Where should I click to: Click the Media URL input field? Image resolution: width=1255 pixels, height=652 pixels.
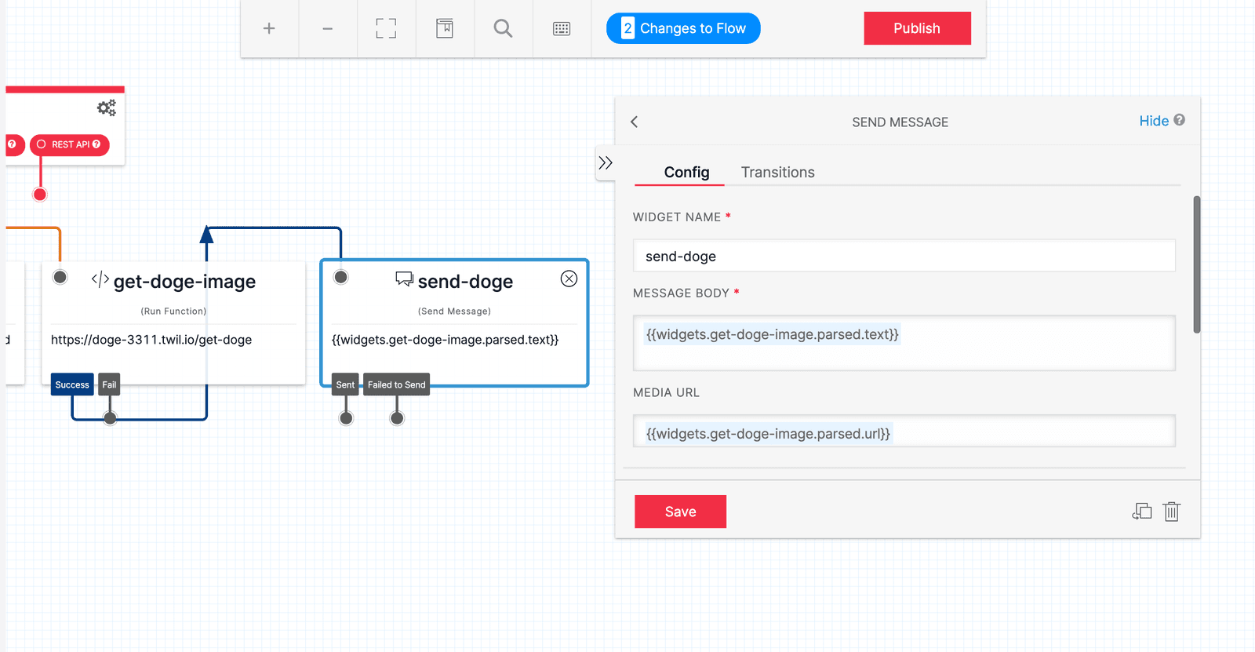tap(904, 433)
